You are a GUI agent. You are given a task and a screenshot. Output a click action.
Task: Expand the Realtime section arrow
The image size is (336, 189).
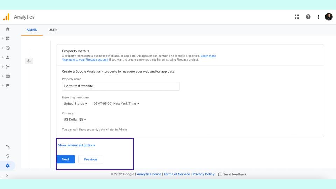coord(3,48)
